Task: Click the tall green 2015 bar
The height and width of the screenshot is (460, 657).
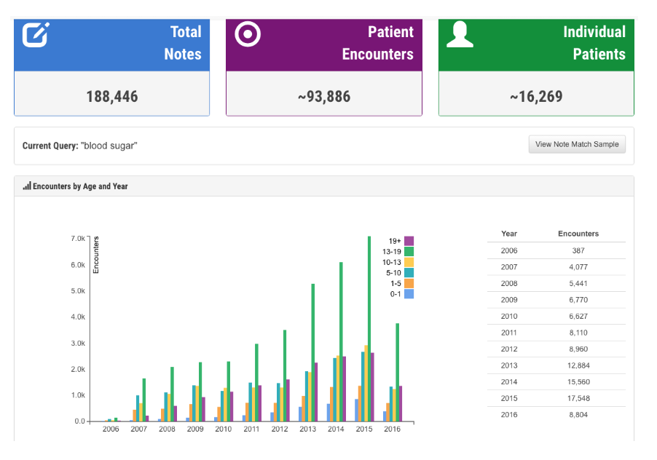Action: 369,328
